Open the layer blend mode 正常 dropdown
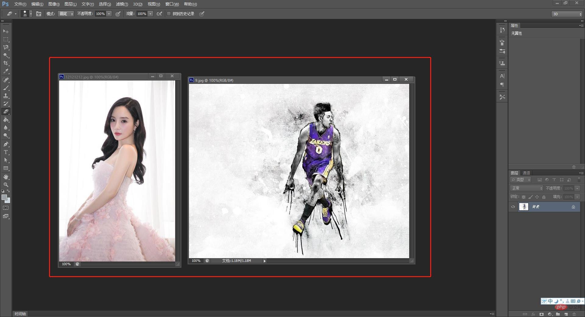Image resolution: width=585 pixels, height=317 pixels. coord(526,188)
